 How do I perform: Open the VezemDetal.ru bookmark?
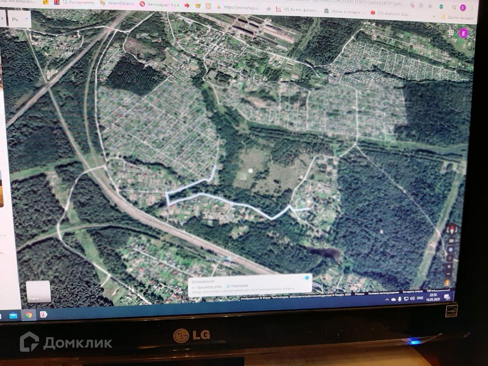pos(117,3)
